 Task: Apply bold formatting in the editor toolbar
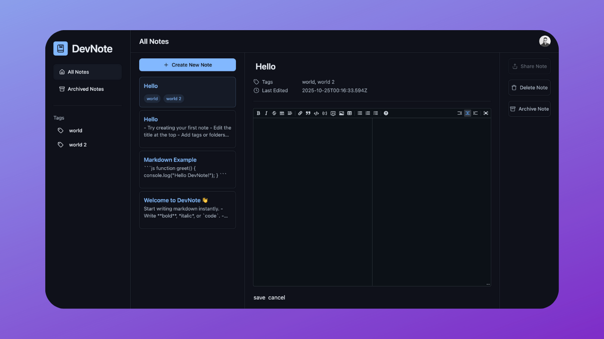point(258,113)
